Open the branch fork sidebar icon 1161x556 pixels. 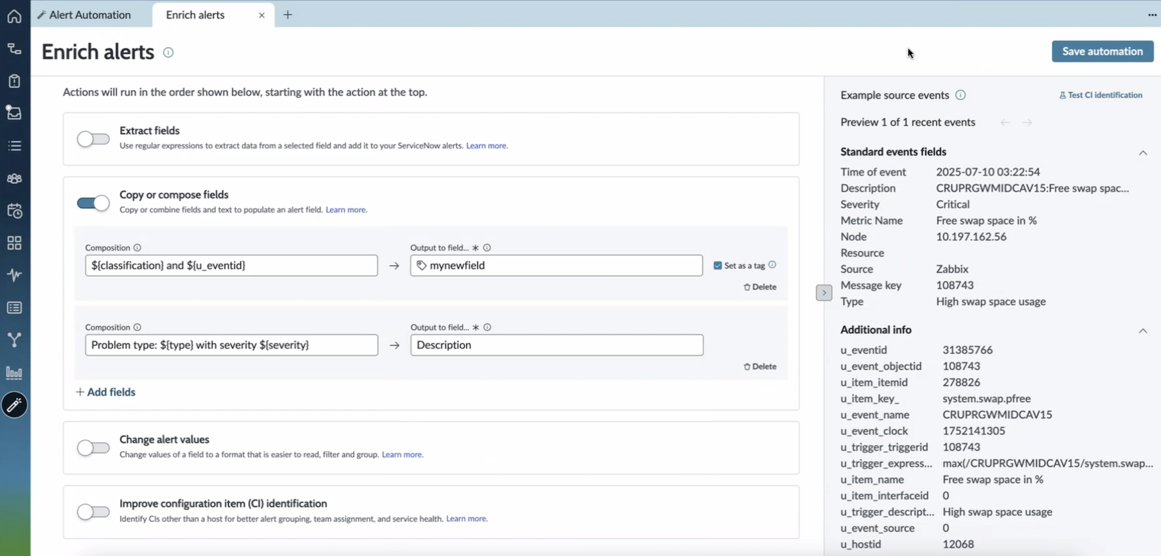click(x=14, y=340)
